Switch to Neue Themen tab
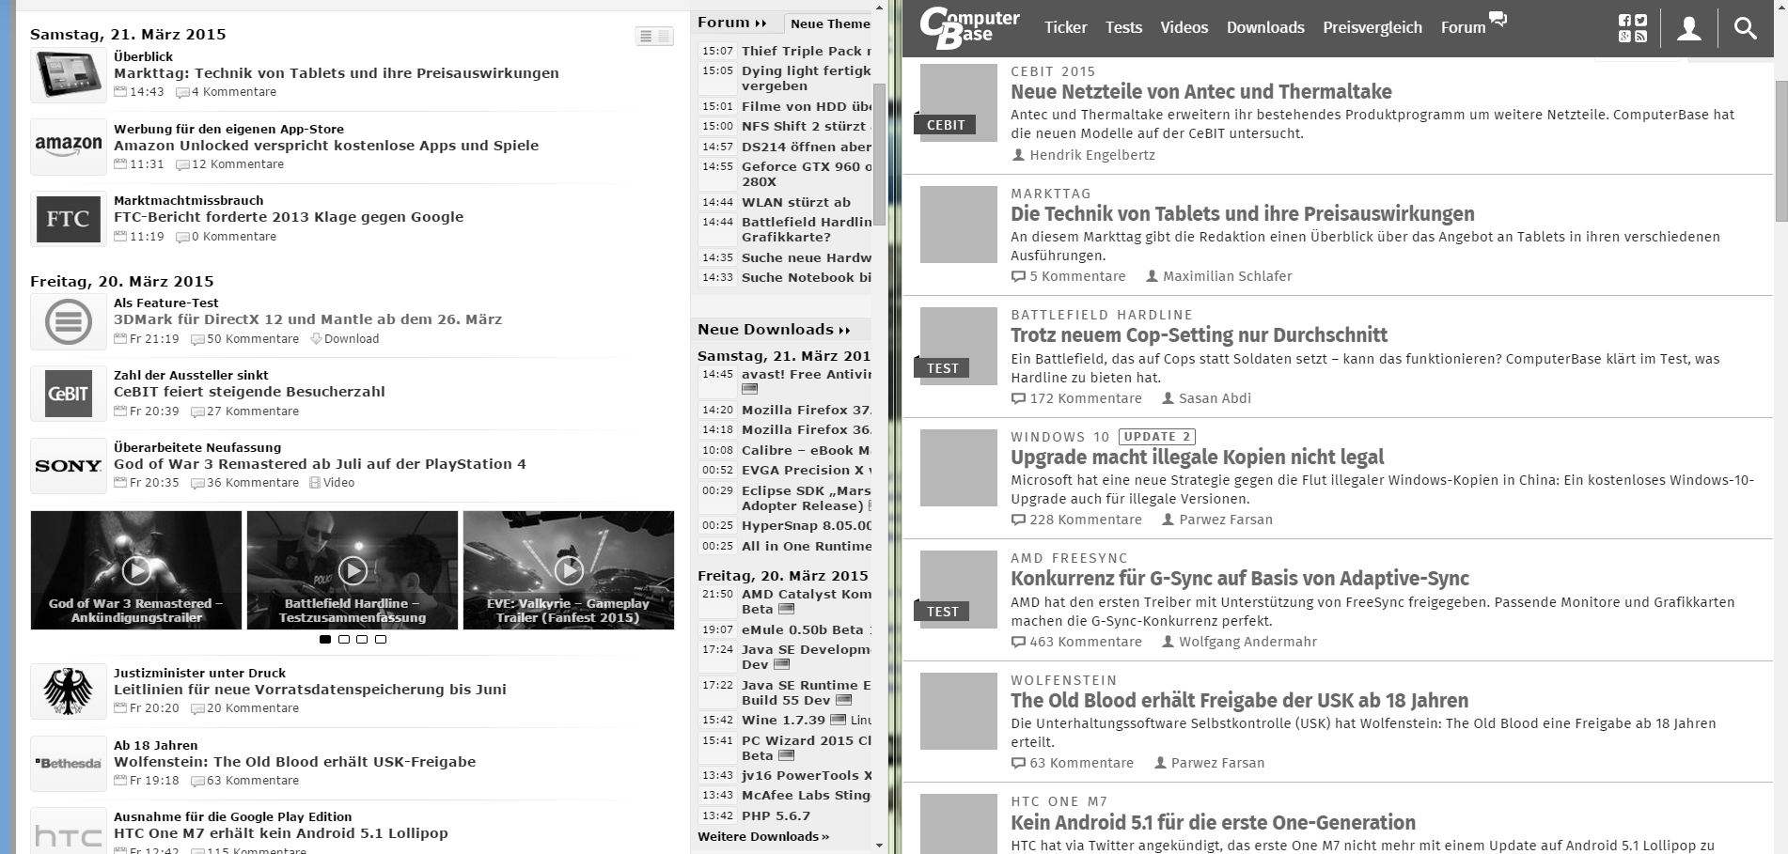 829,23
